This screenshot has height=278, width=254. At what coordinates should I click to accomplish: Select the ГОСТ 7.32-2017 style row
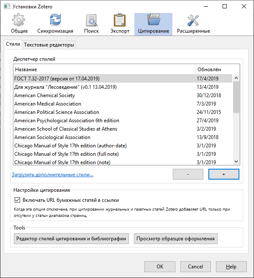(x=123, y=79)
